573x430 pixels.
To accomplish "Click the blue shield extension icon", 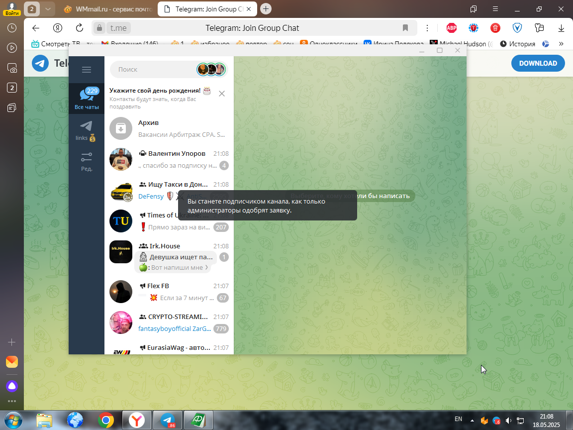I will (x=517, y=28).
